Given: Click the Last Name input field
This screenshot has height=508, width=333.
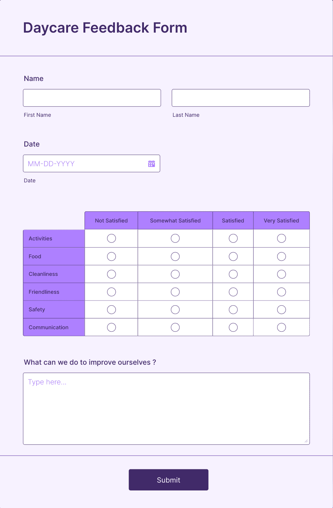Looking at the screenshot, I should pyautogui.click(x=240, y=97).
